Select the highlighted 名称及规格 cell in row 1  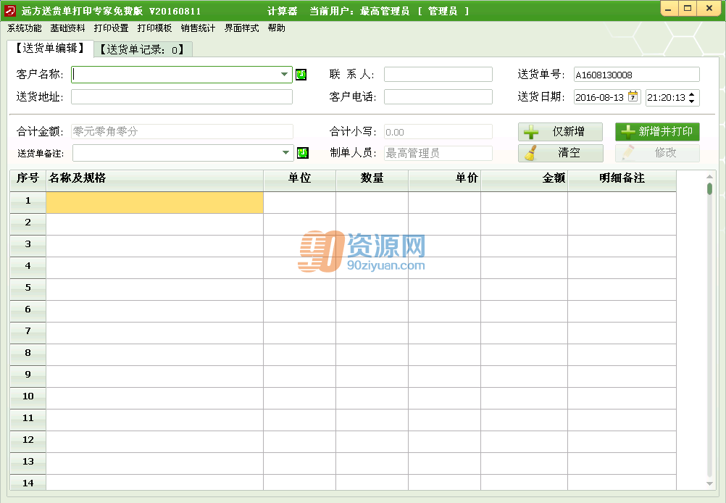pyautogui.click(x=154, y=202)
